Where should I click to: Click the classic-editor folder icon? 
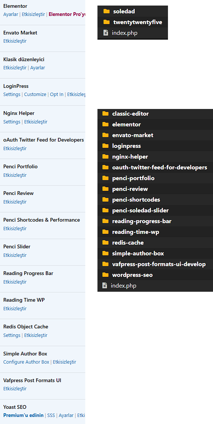click(105, 113)
